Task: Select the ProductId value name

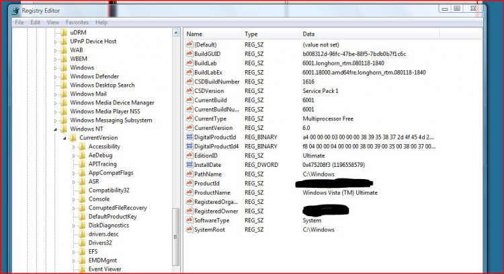Action: coord(207,183)
